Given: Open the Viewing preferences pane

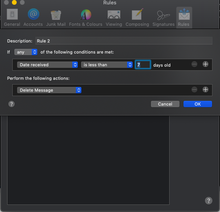Looking at the screenshot, I should [114, 18].
